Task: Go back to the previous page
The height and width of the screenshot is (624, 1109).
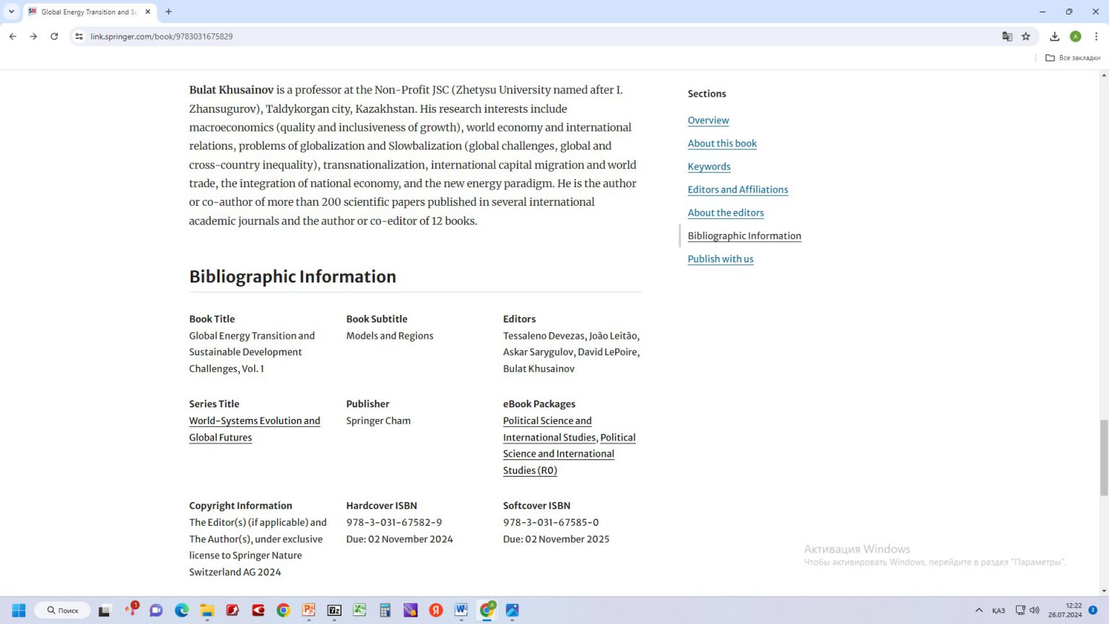Action: point(13,36)
